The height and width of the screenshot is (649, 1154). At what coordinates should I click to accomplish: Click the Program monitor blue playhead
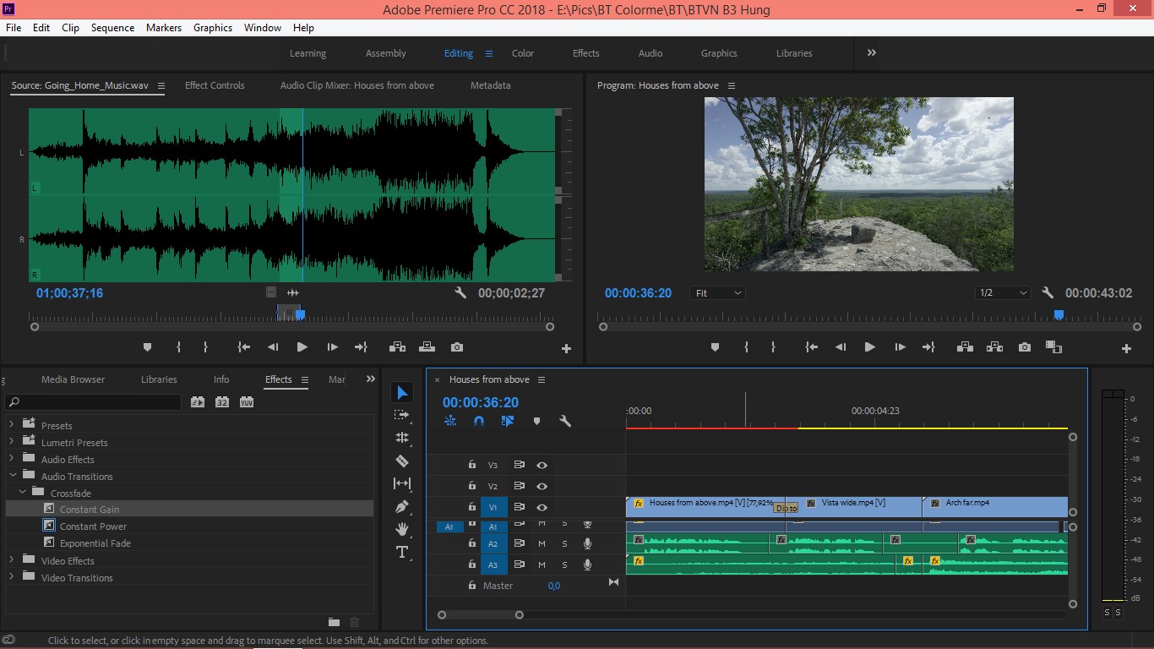[1059, 315]
